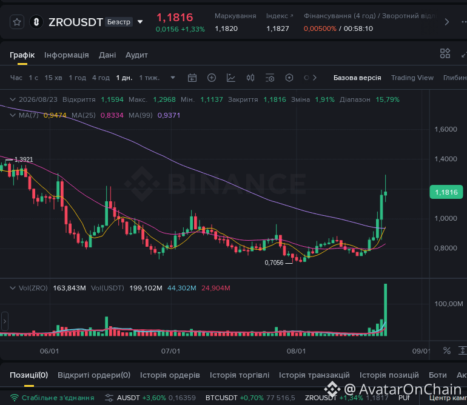Collapse the OHLC data row chevron
Viewport: 467px width, 405px height.
[x=13, y=99]
